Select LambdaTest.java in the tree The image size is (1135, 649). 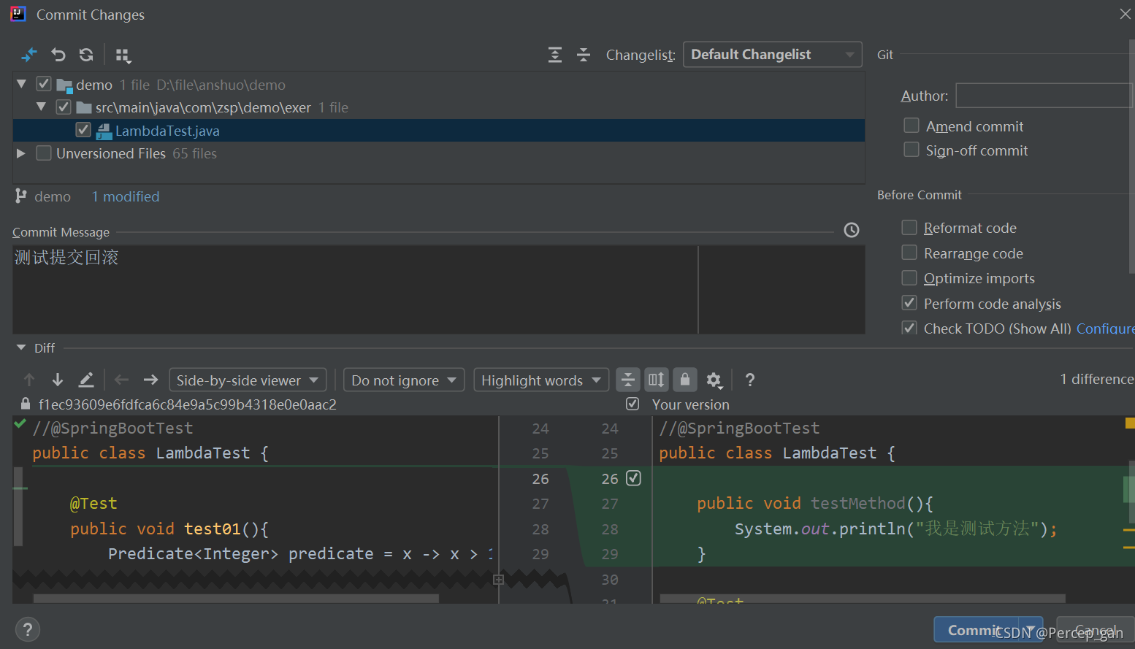[x=439, y=131]
